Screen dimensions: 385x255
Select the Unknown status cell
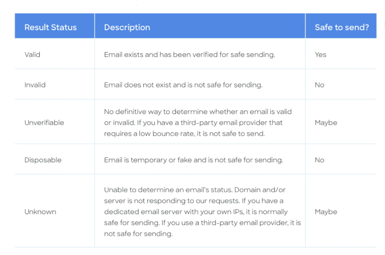click(x=40, y=212)
